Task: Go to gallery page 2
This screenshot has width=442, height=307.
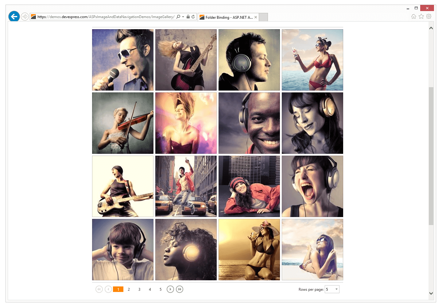Action: (x=129, y=289)
